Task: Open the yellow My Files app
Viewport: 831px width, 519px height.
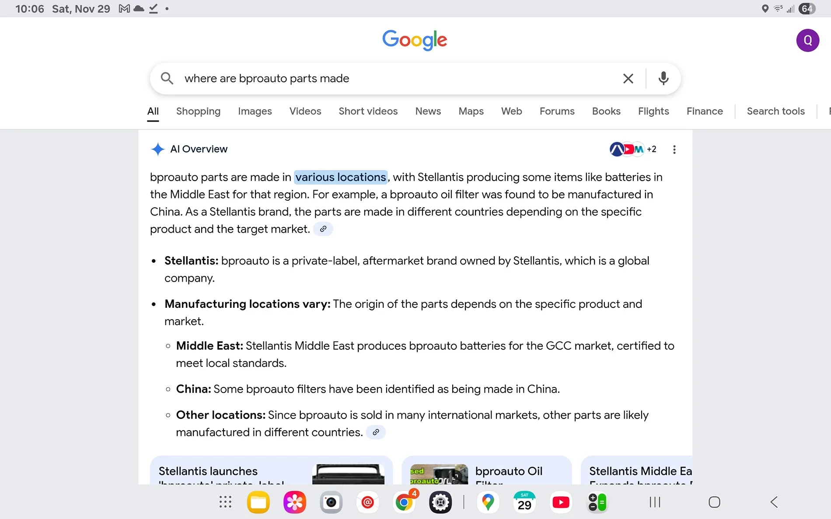Action: pyautogui.click(x=258, y=502)
